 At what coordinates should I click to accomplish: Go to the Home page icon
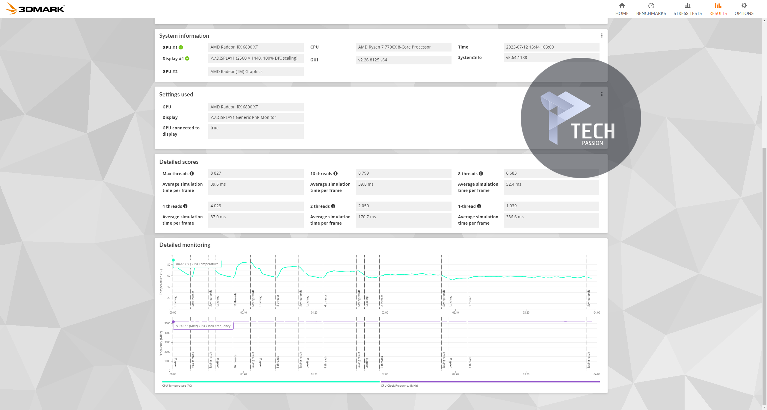[622, 6]
